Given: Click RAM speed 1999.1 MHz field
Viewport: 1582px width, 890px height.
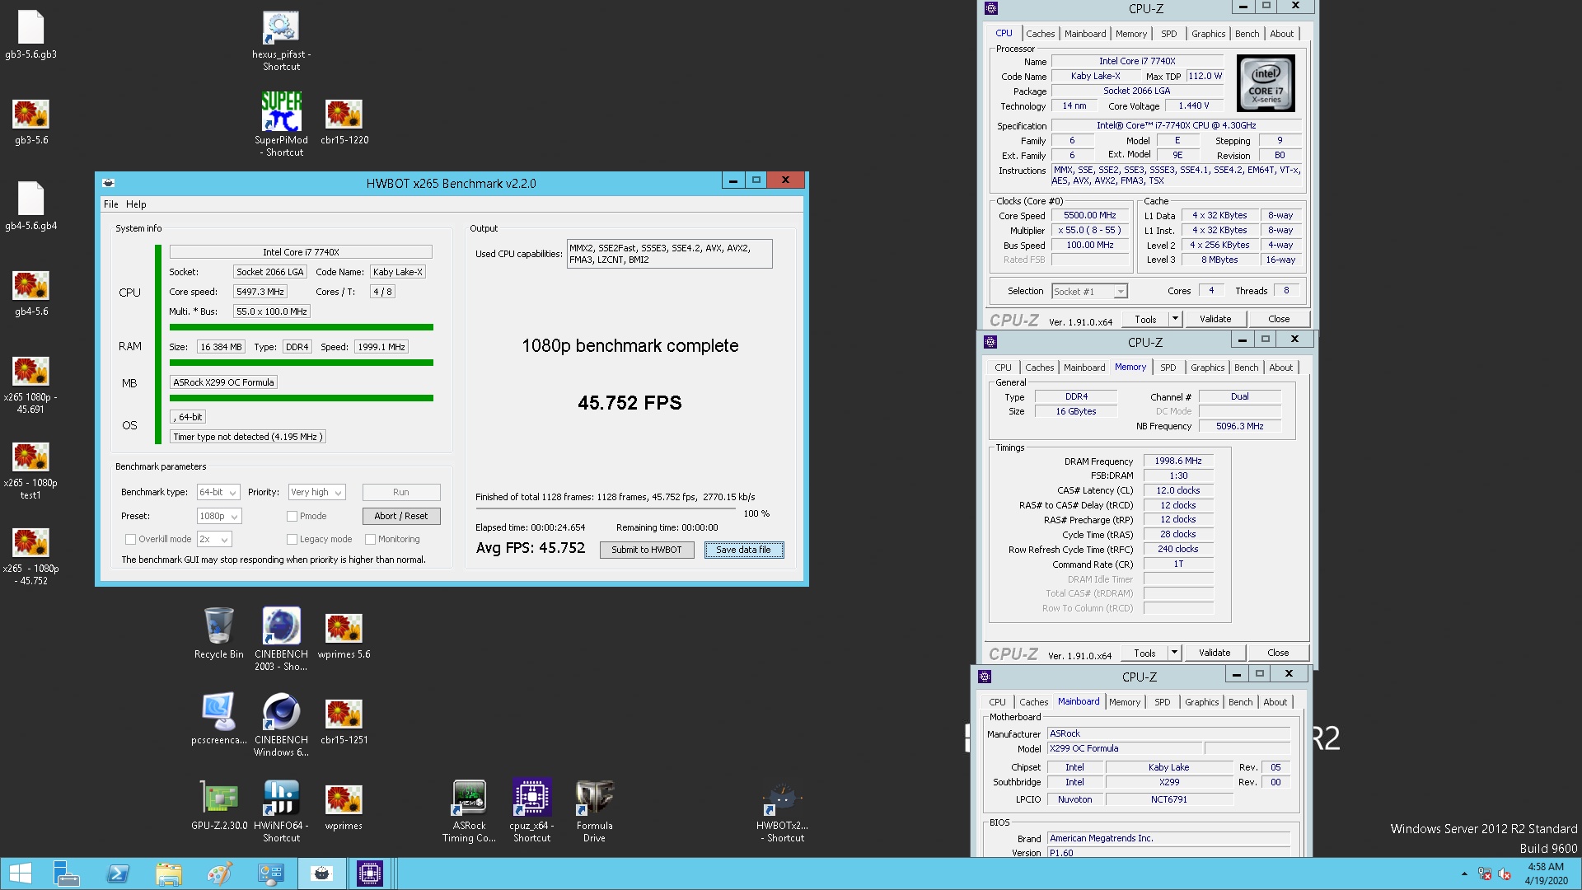Looking at the screenshot, I should (381, 347).
